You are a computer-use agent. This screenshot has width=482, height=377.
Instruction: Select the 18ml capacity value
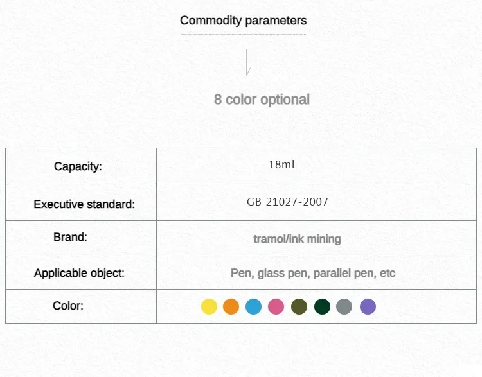(x=281, y=165)
